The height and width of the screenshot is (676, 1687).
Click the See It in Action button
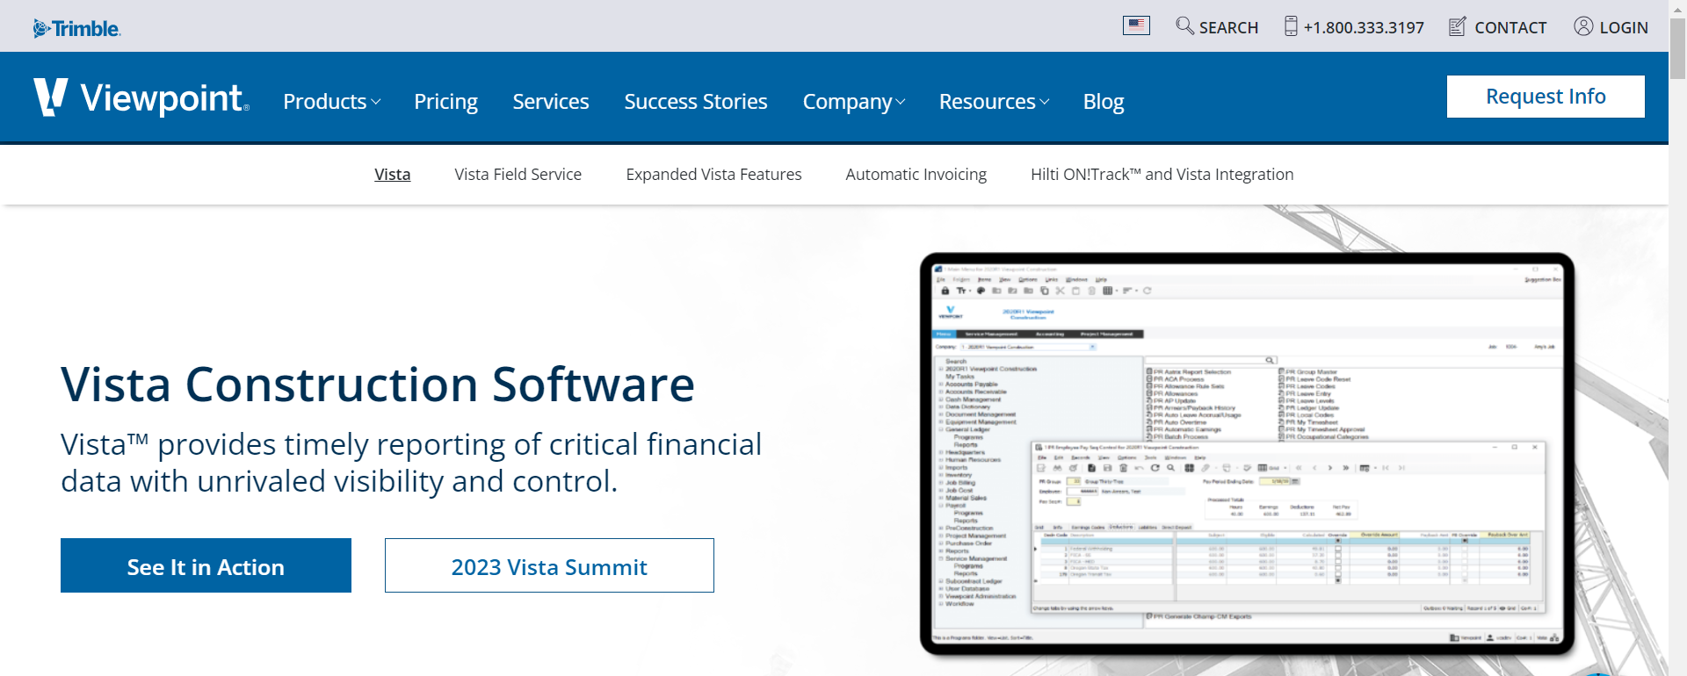pyautogui.click(x=206, y=565)
